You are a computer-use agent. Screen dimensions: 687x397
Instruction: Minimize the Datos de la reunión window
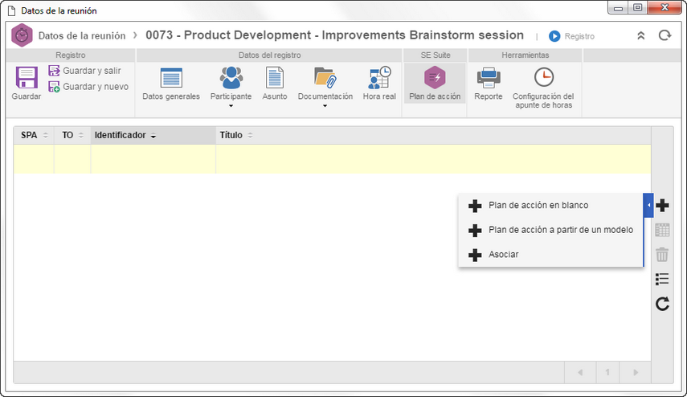[x=618, y=8]
